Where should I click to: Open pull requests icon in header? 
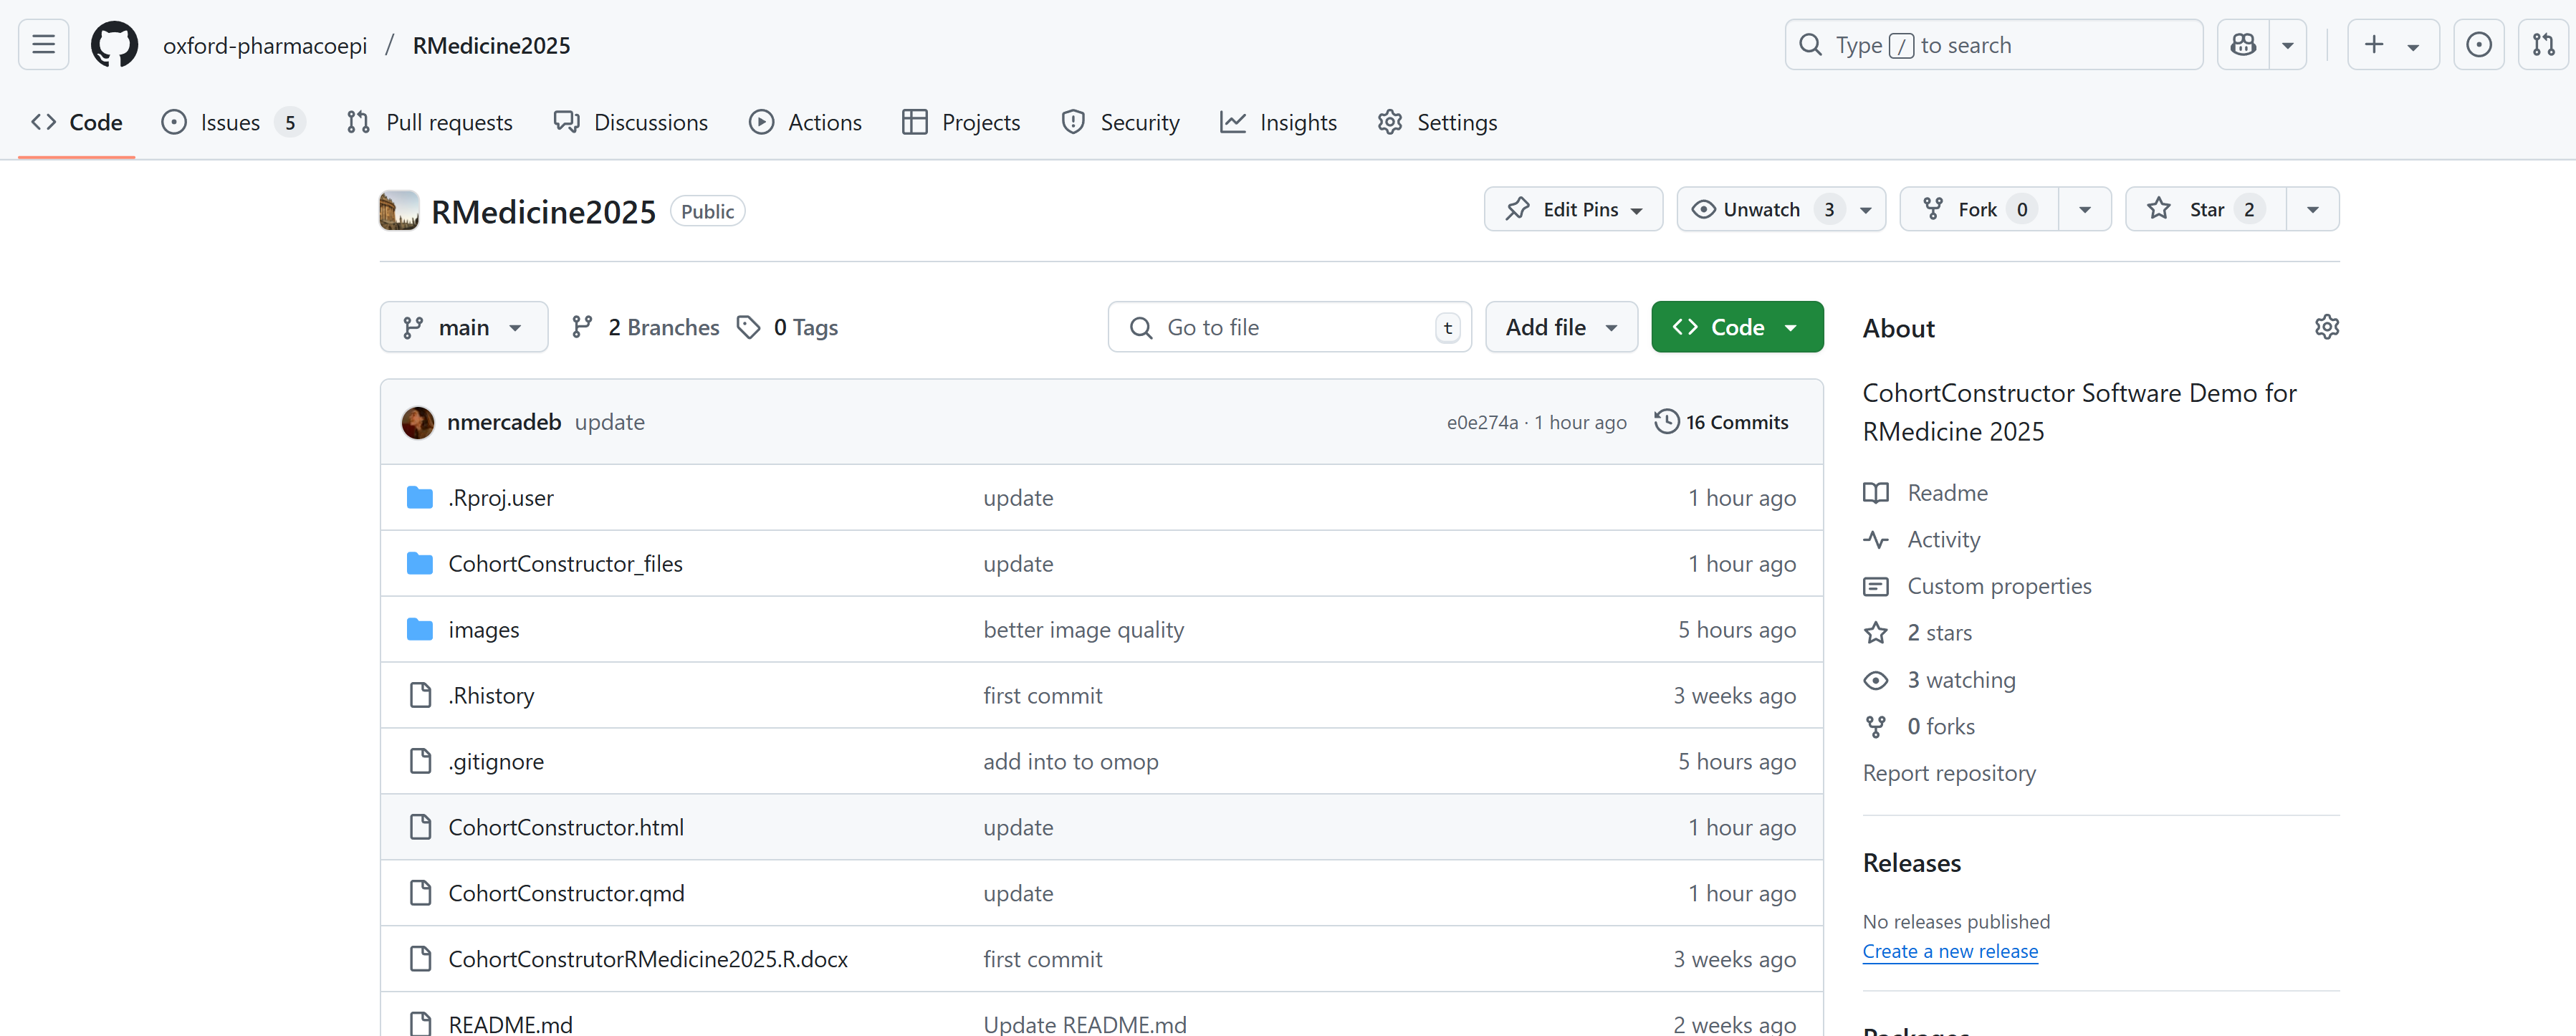2543,45
